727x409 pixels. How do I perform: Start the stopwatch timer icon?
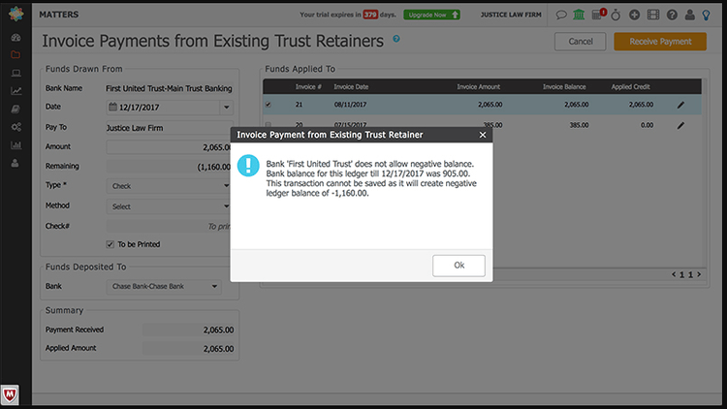point(616,15)
